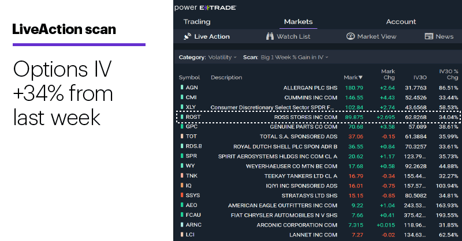Click the power E*TRADE logo
This screenshot has height=241, width=462.
coord(205,7)
